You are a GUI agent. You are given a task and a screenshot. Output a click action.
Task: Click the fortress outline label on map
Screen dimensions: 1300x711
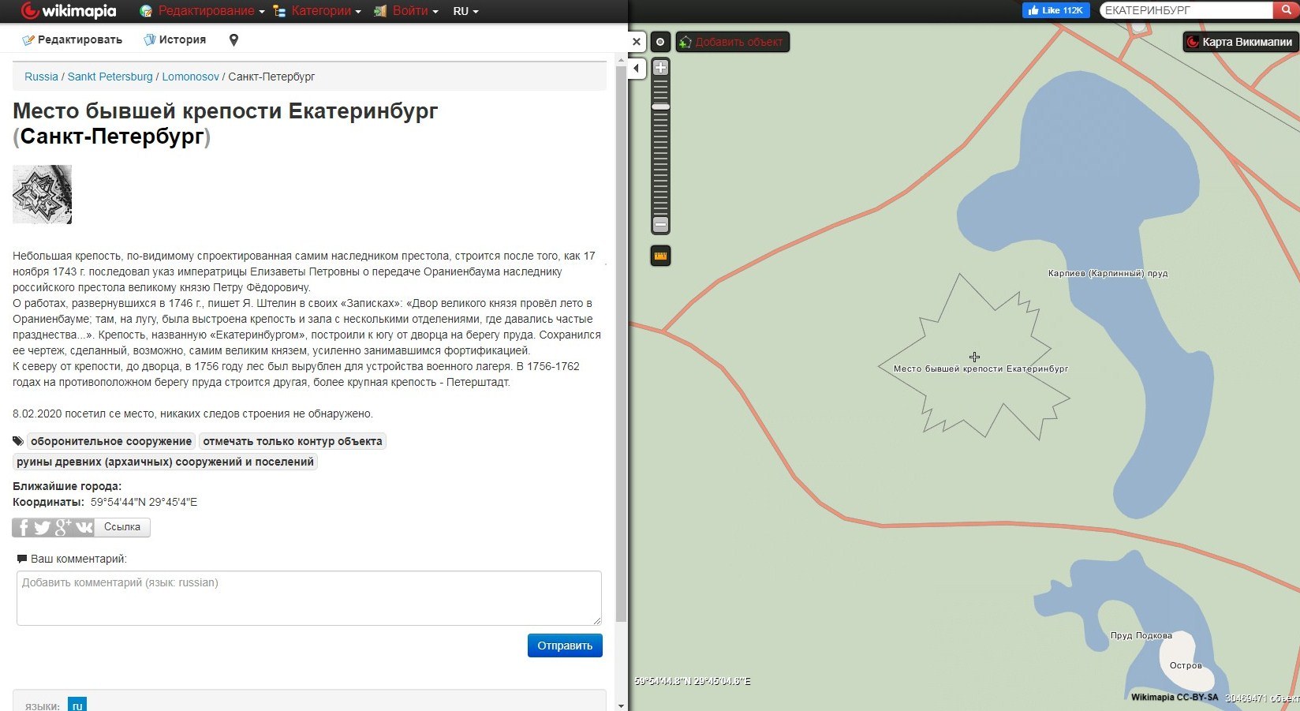[981, 369]
